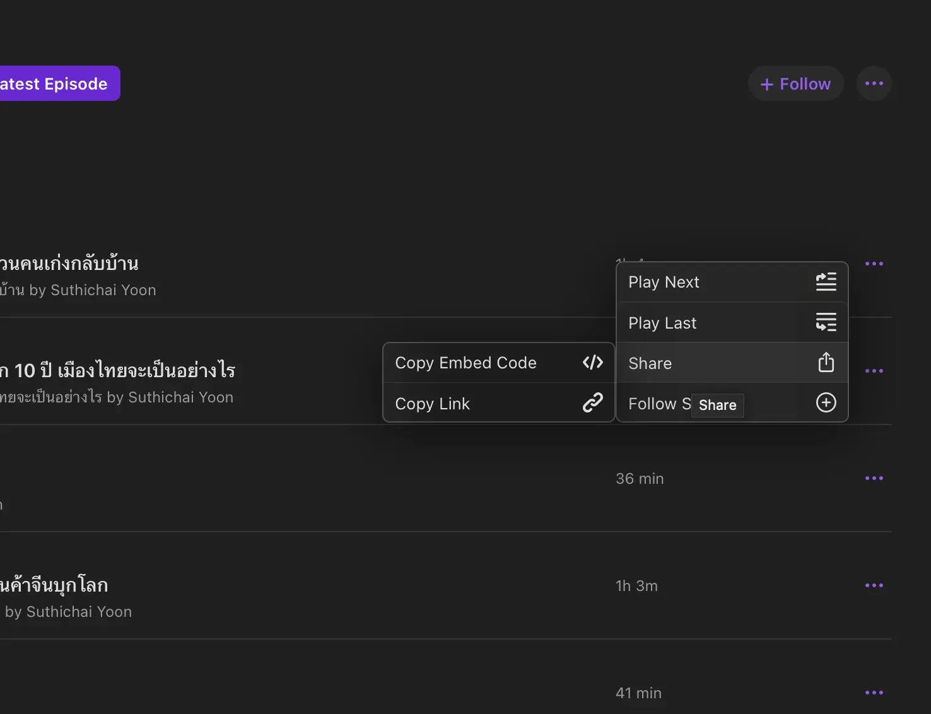The width and height of the screenshot is (931, 714).
Task: Open the episode ending with จีนบุกโลก
Action: tap(56, 585)
